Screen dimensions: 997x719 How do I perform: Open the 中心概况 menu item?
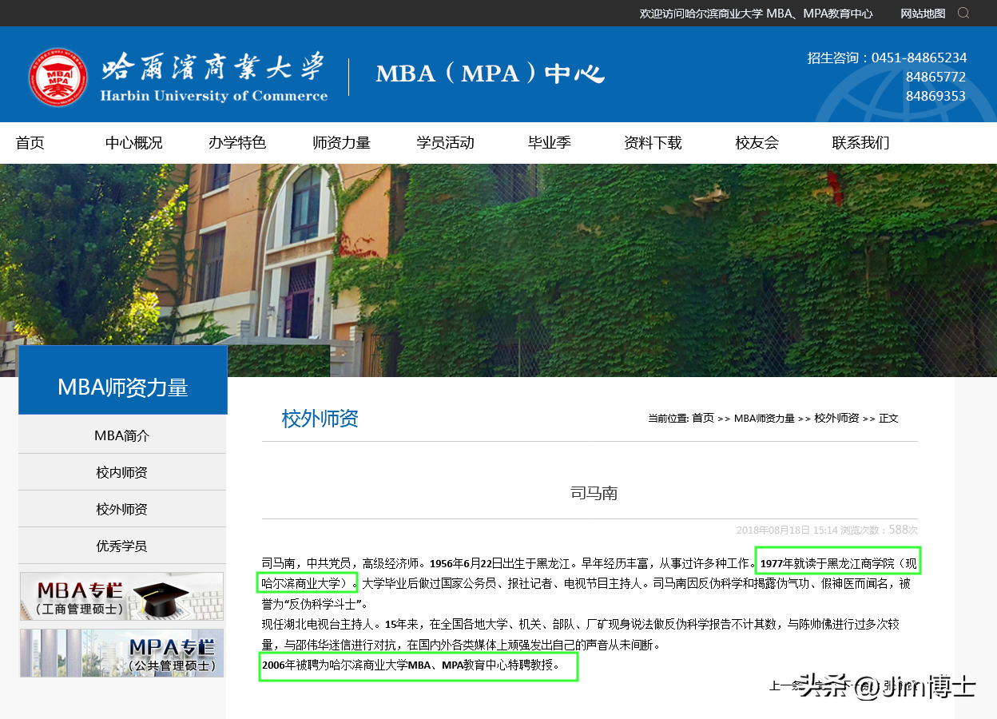tap(134, 143)
